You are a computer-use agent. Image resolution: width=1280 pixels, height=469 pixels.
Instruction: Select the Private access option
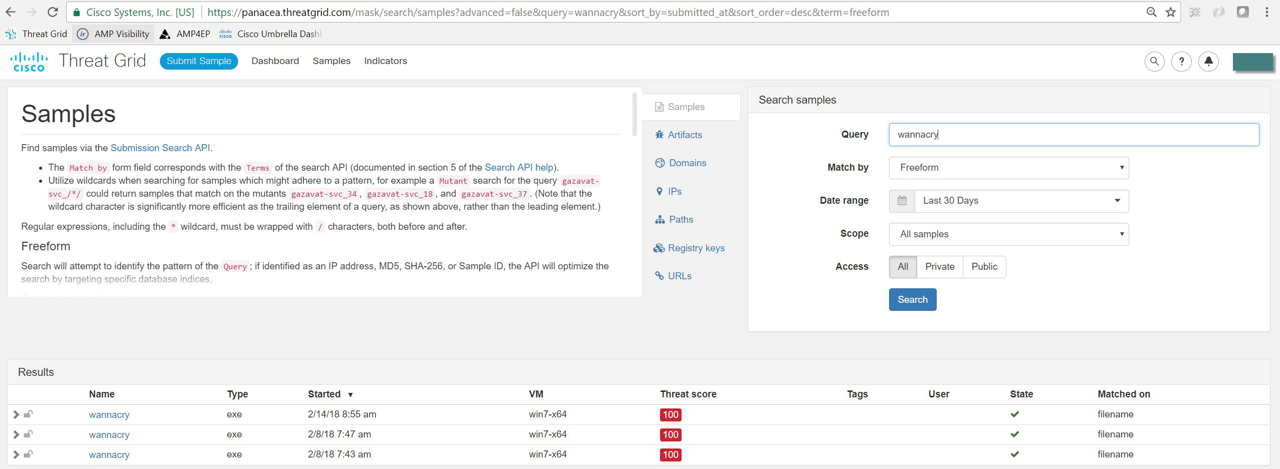939,267
